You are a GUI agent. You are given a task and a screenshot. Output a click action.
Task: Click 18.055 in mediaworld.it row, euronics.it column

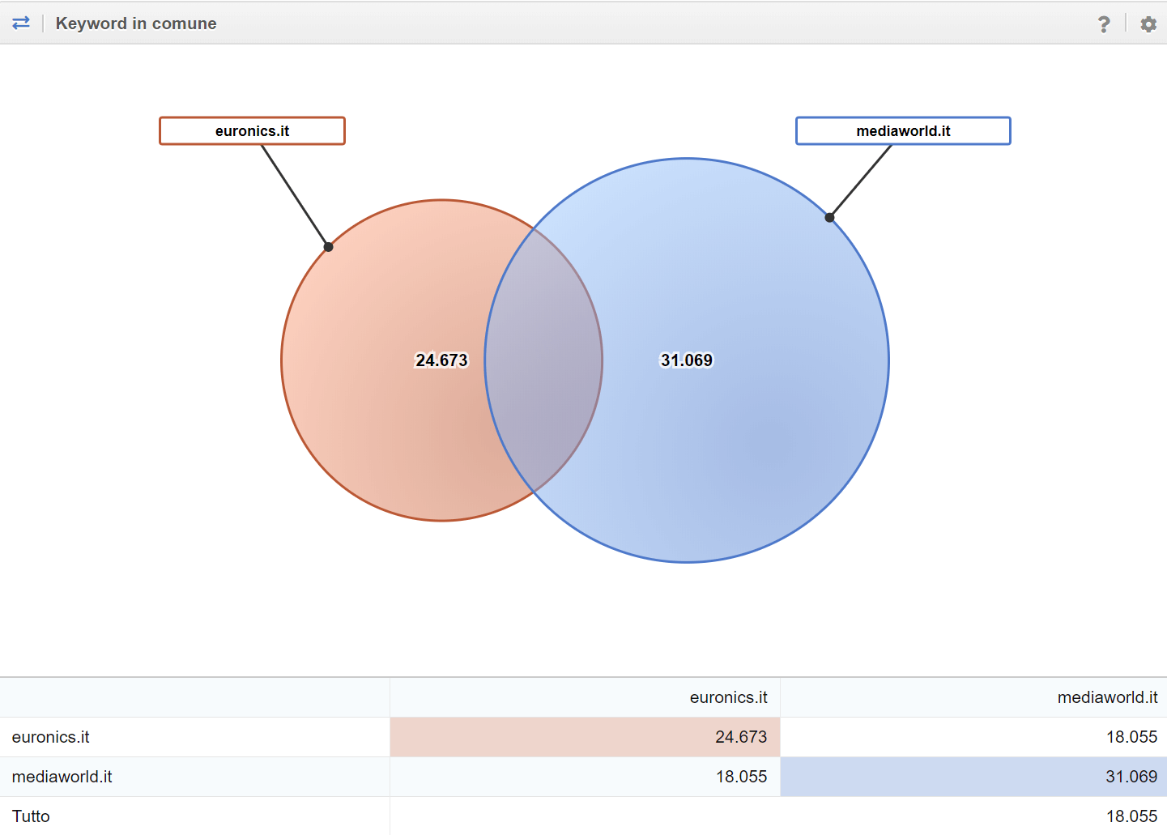coord(741,777)
